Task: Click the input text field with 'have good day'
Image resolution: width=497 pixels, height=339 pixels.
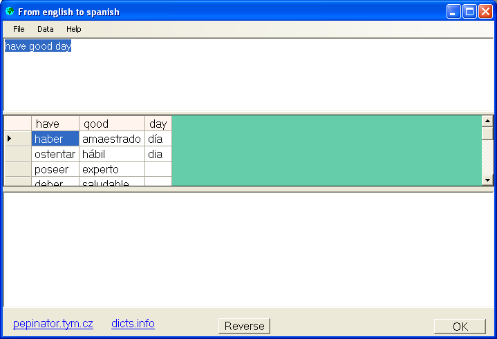Action: [x=249, y=75]
